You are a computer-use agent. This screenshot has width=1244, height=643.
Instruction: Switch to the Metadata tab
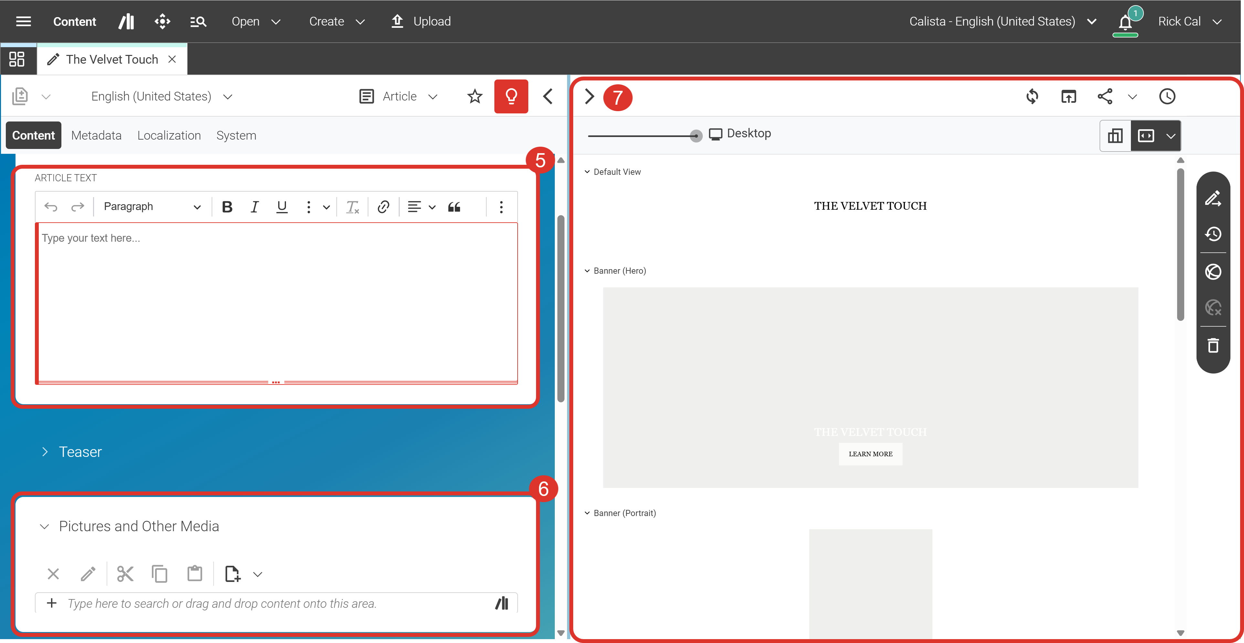click(96, 135)
